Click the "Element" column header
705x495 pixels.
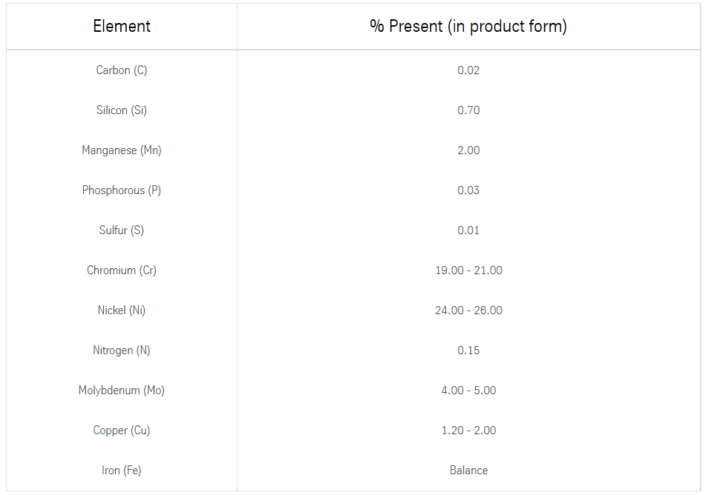(x=122, y=27)
